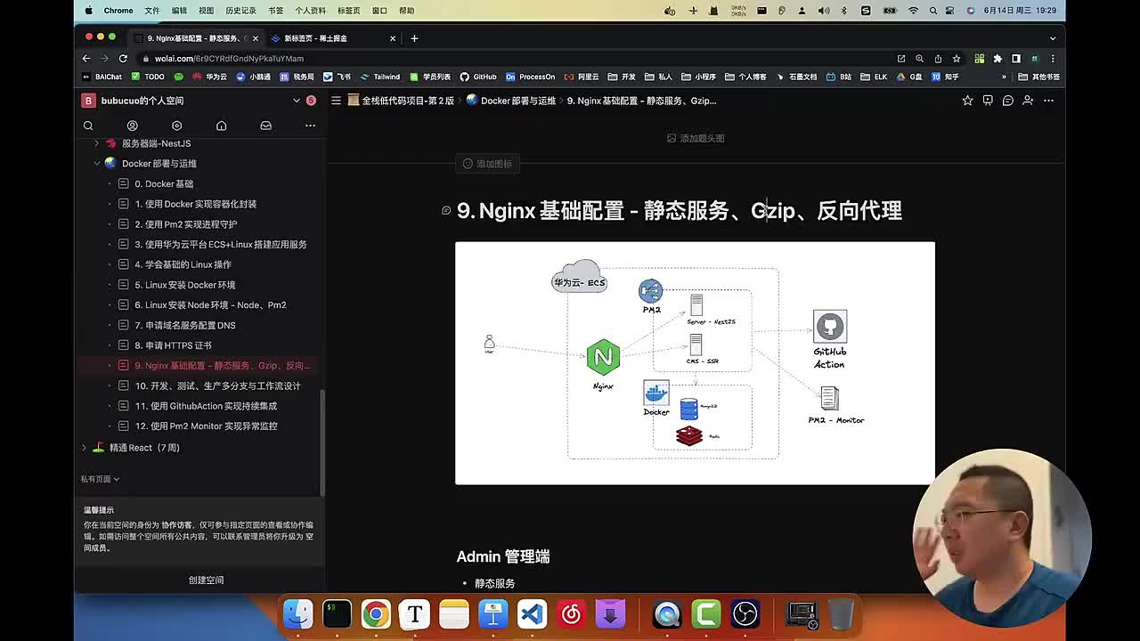This screenshot has width=1140, height=641.
Task: Open page 12. 使用 Pm2 Monitor 实现异常监控
Action: click(x=206, y=426)
